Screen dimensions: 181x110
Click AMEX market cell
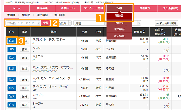(x=84, y=105)
